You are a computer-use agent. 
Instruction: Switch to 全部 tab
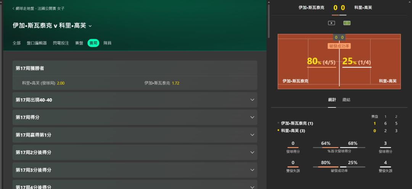point(16,43)
